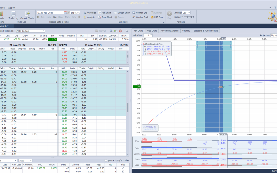This screenshot has width=277, height=173.
Task: Click the greyed Commit button
Action: coord(101,31)
